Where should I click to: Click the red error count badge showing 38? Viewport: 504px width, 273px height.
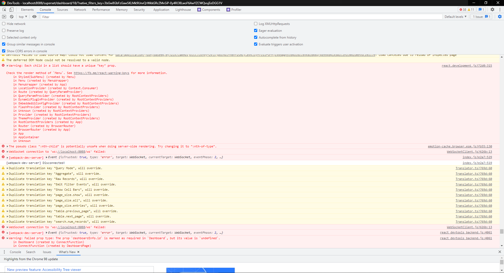tap(463, 9)
